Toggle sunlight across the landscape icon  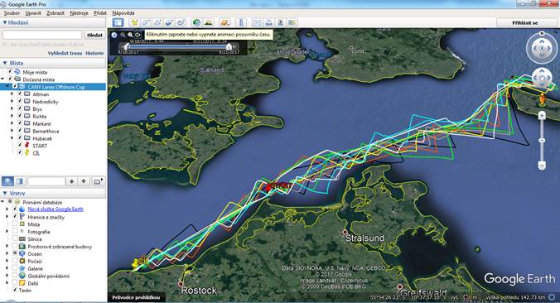(x=208, y=22)
